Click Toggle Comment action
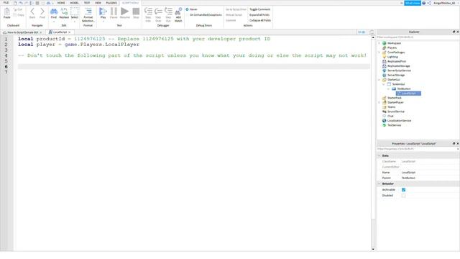Viewport: 460px width, 259px height. click(x=259, y=9)
